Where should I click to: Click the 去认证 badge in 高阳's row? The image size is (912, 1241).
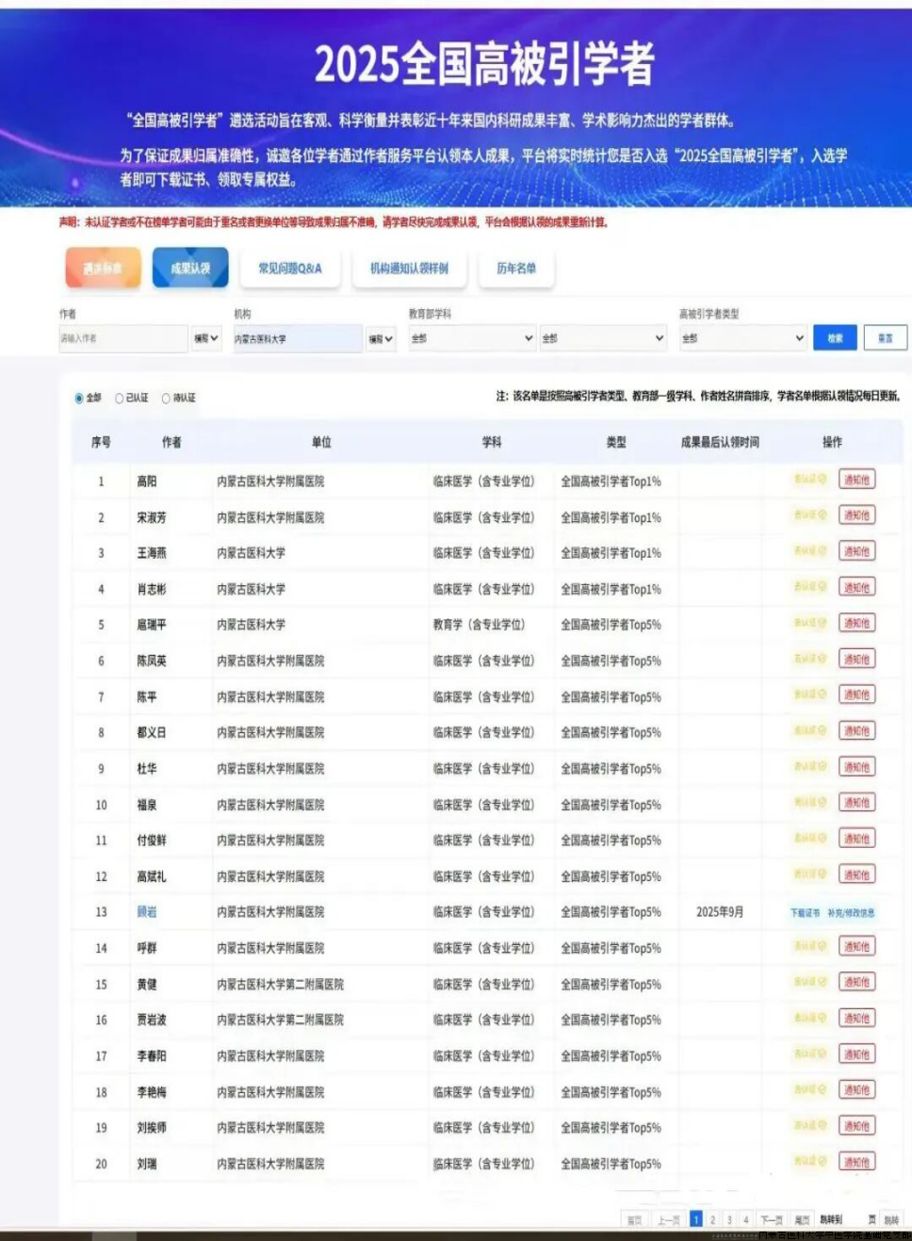[809, 480]
